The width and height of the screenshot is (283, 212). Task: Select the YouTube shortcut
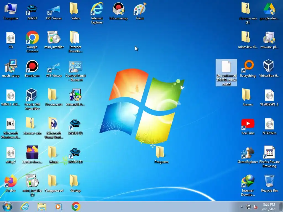pyautogui.click(x=248, y=126)
